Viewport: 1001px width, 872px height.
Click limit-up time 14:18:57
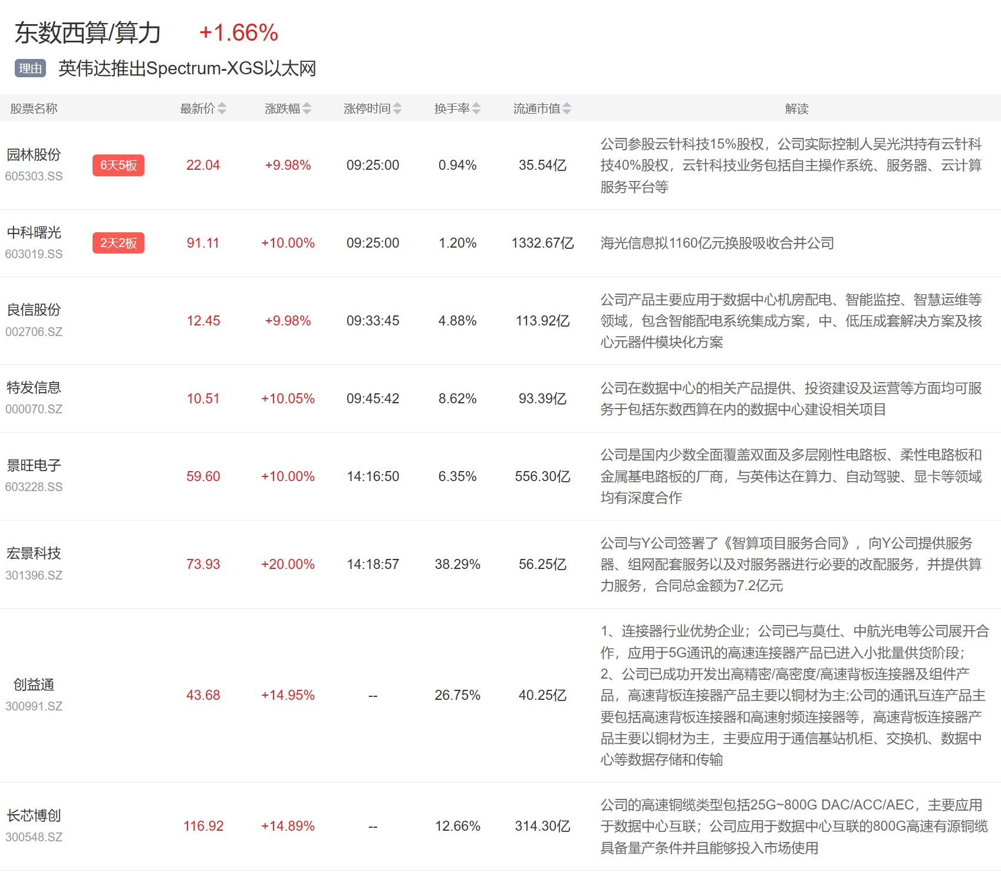373,564
